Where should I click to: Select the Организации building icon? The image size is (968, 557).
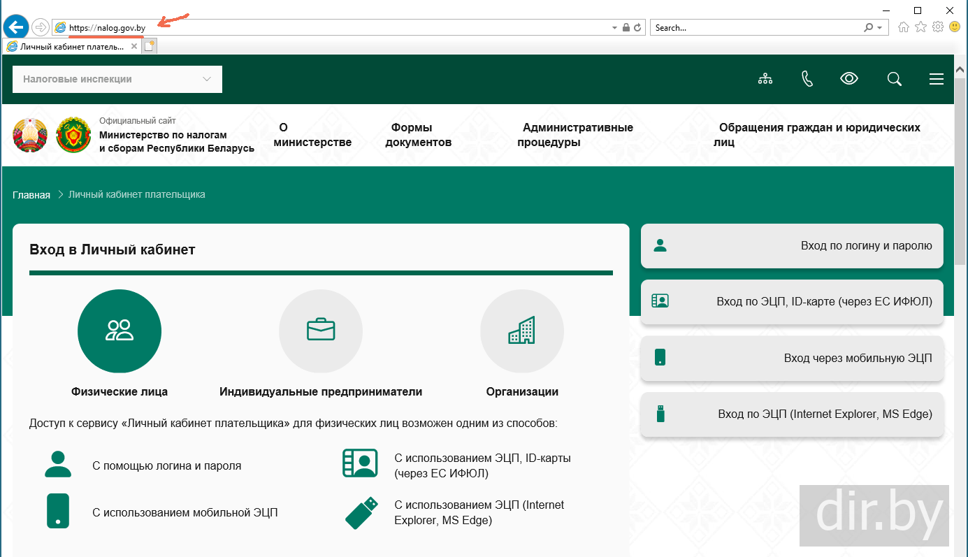click(522, 331)
